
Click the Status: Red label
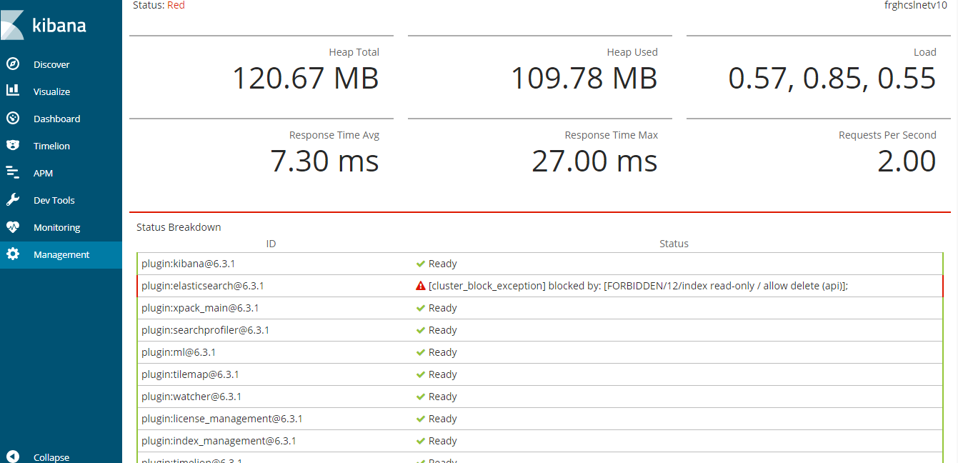point(159,5)
